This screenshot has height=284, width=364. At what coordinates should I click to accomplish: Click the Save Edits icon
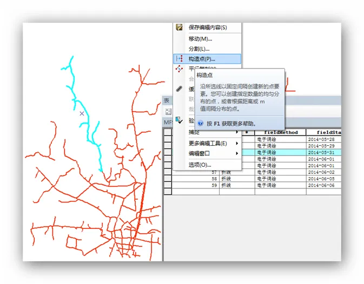[180, 28]
